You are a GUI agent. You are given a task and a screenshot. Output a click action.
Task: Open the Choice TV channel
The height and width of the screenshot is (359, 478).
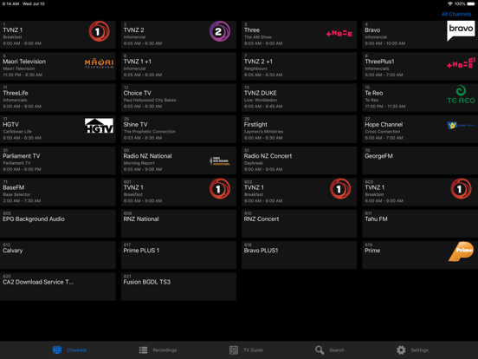point(178,97)
